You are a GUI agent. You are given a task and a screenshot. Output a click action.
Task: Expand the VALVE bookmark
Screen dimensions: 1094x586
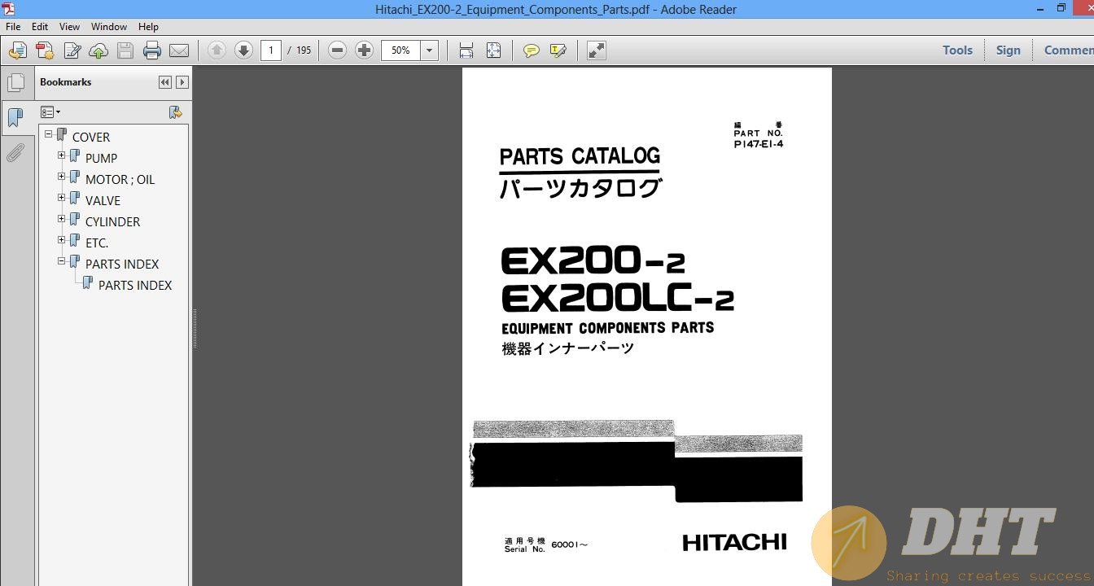[x=62, y=197]
